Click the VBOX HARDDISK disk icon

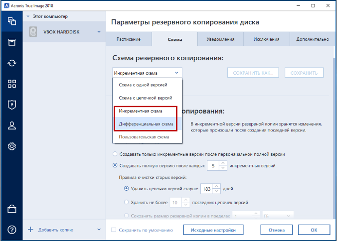[x=33, y=32]
